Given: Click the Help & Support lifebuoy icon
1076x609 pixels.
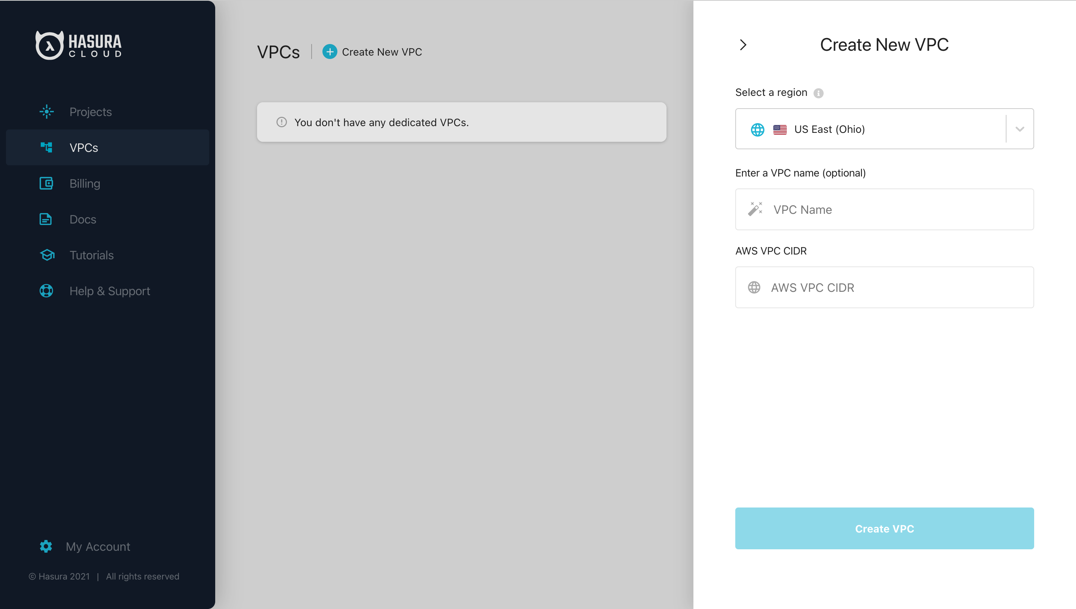Looking at the screenshot, I should tap(46, 291).
